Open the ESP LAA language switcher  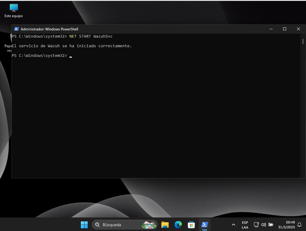coord(245,225)
